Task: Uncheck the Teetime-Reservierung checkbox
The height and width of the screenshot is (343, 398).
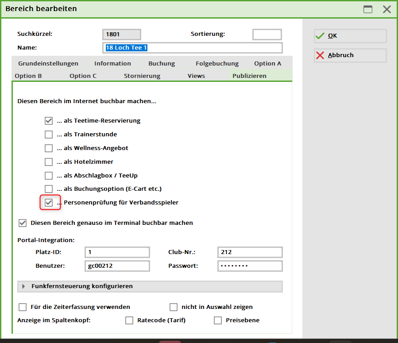Action: (x=49, y=121)
